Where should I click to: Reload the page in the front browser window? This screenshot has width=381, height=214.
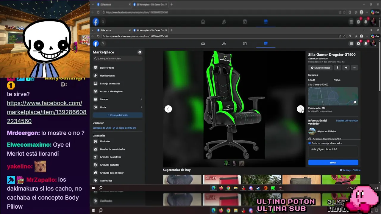click(x=98, y=36)
